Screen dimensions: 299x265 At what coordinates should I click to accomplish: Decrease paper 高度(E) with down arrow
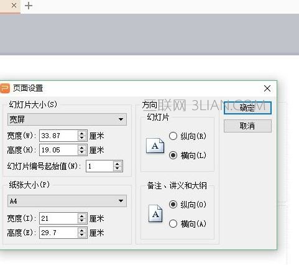[x=82, y=235]
